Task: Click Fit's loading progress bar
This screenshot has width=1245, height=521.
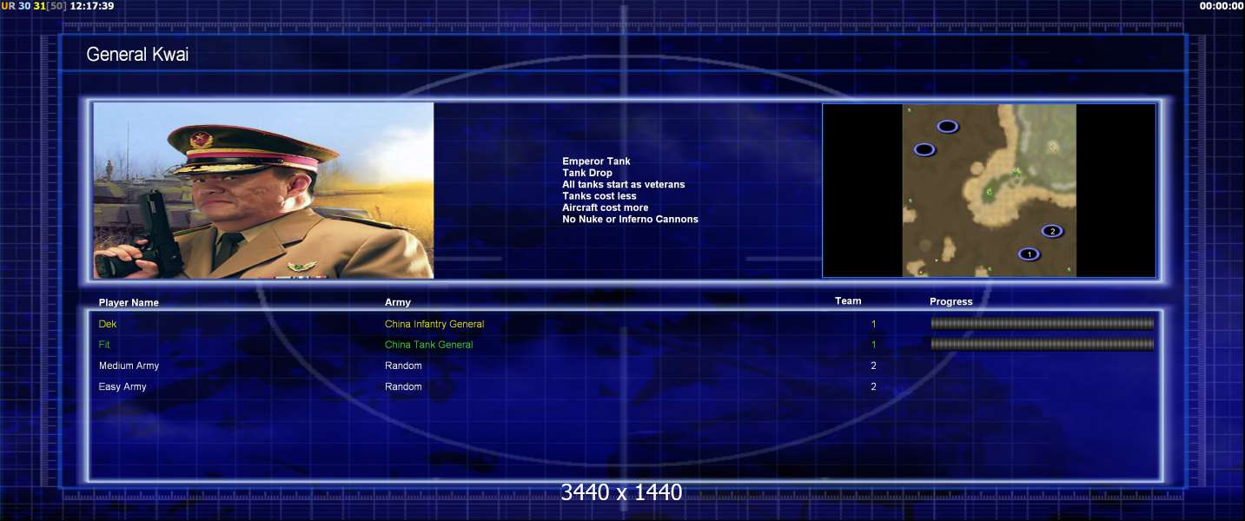Action: [1043, 344]
